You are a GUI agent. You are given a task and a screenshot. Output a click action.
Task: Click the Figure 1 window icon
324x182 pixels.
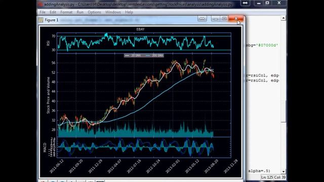coord(40,20)
